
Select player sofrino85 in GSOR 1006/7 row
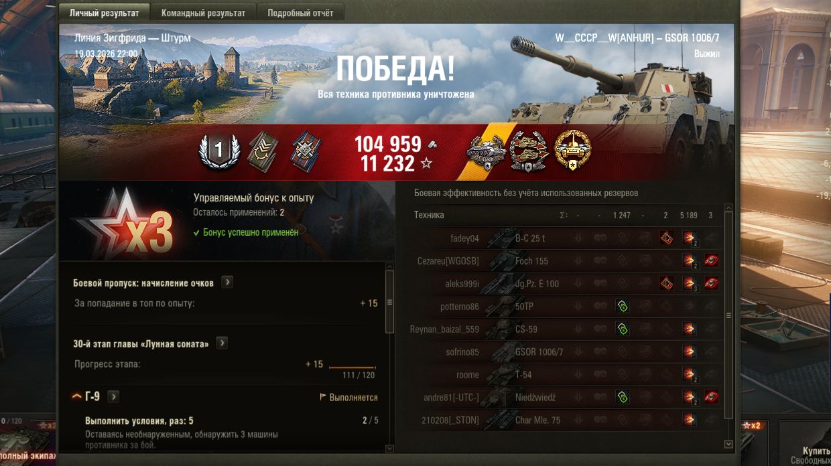[462, 352]
